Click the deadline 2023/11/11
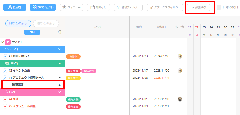Screen dimensions: 240x115 click(x=161, y=106)
